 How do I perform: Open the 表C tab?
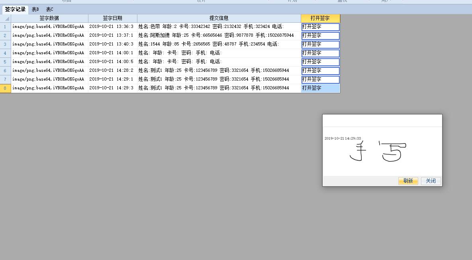point(49,9)
